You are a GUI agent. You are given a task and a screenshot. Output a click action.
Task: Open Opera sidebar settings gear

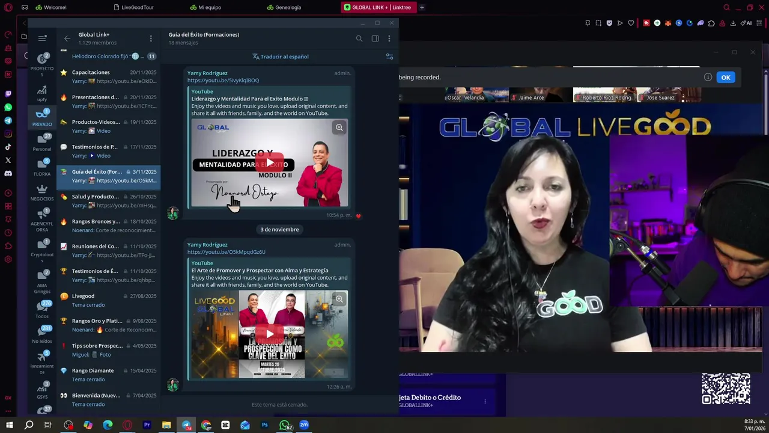[x=8, y=259]
